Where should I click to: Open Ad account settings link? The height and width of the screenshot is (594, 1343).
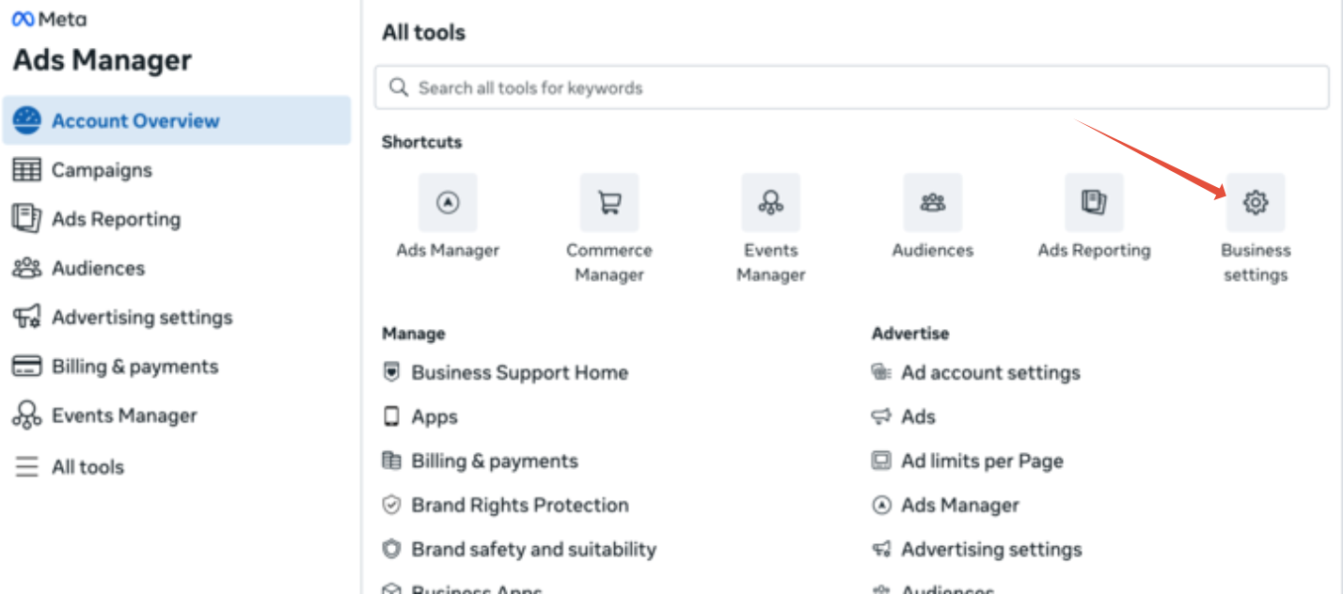[991, 372]
